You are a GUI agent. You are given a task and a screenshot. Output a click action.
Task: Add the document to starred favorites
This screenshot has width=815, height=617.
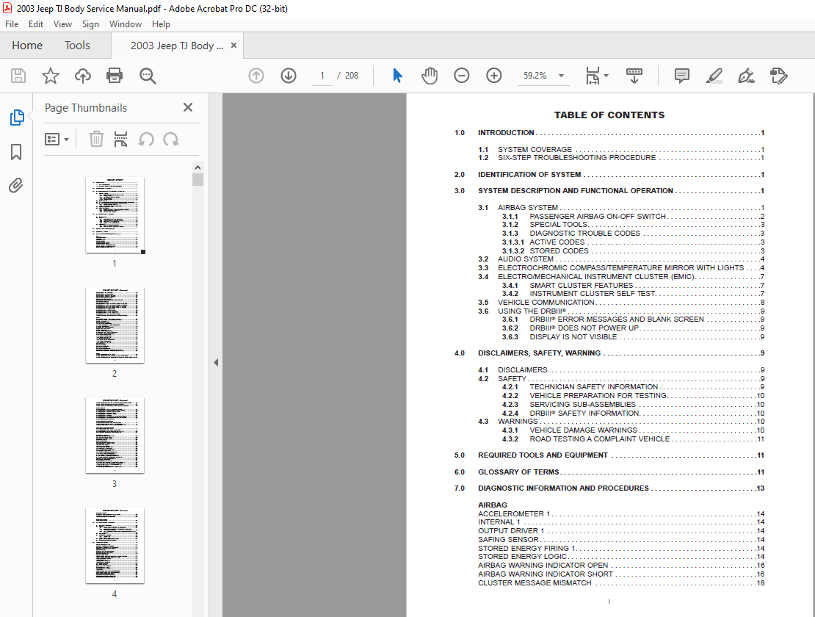coord(51,76)
